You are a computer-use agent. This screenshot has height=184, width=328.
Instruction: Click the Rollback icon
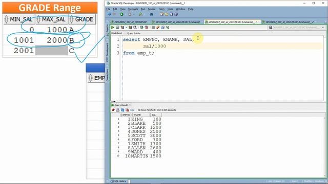[147, 27]
